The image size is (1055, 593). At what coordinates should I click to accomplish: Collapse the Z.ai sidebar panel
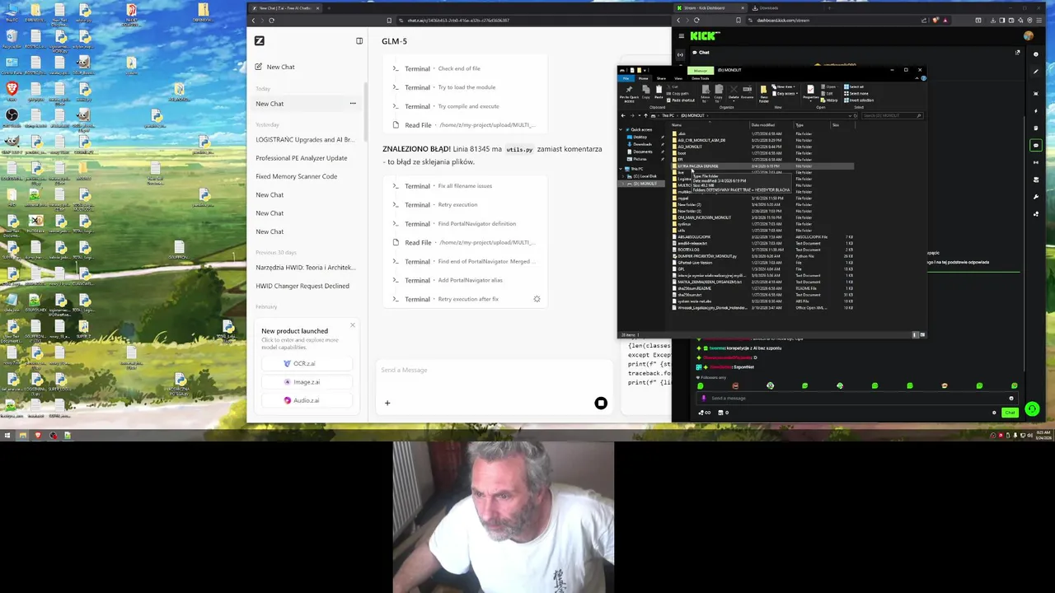pos(359,40)
